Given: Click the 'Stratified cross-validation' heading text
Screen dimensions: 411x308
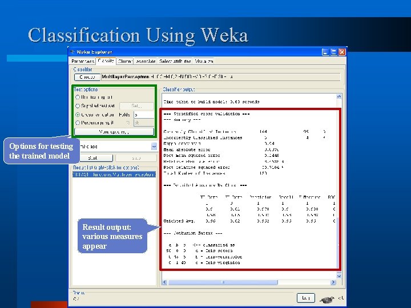Looking at the screenshot, I should (206, 114).
